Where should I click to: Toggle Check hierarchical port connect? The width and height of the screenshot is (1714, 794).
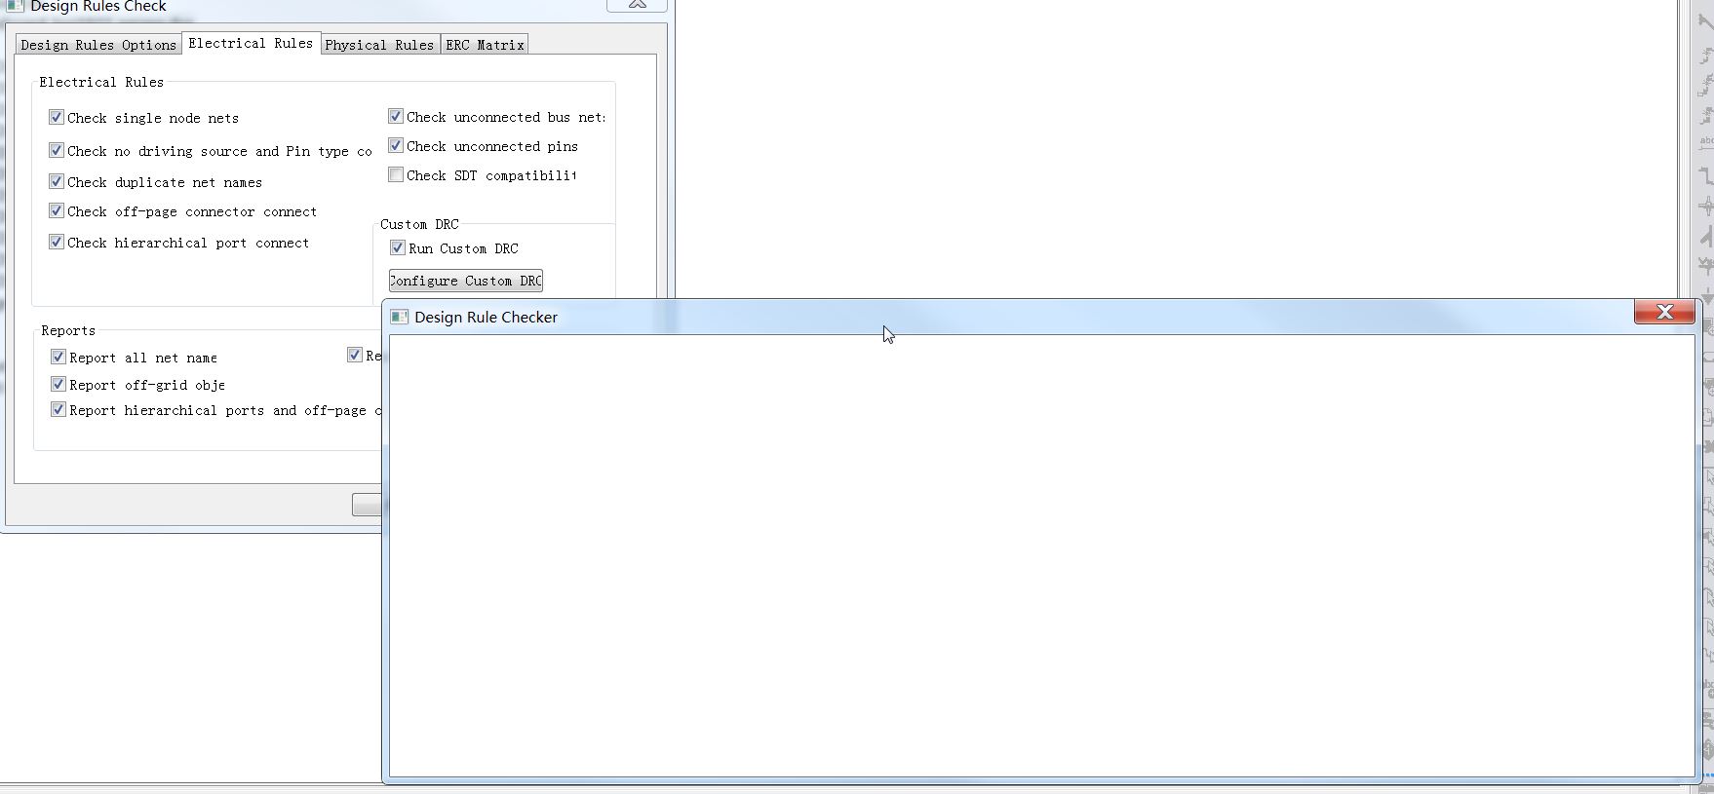(57, 243)
